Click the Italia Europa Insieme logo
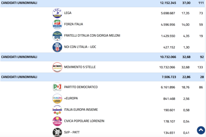 [57, 110]
